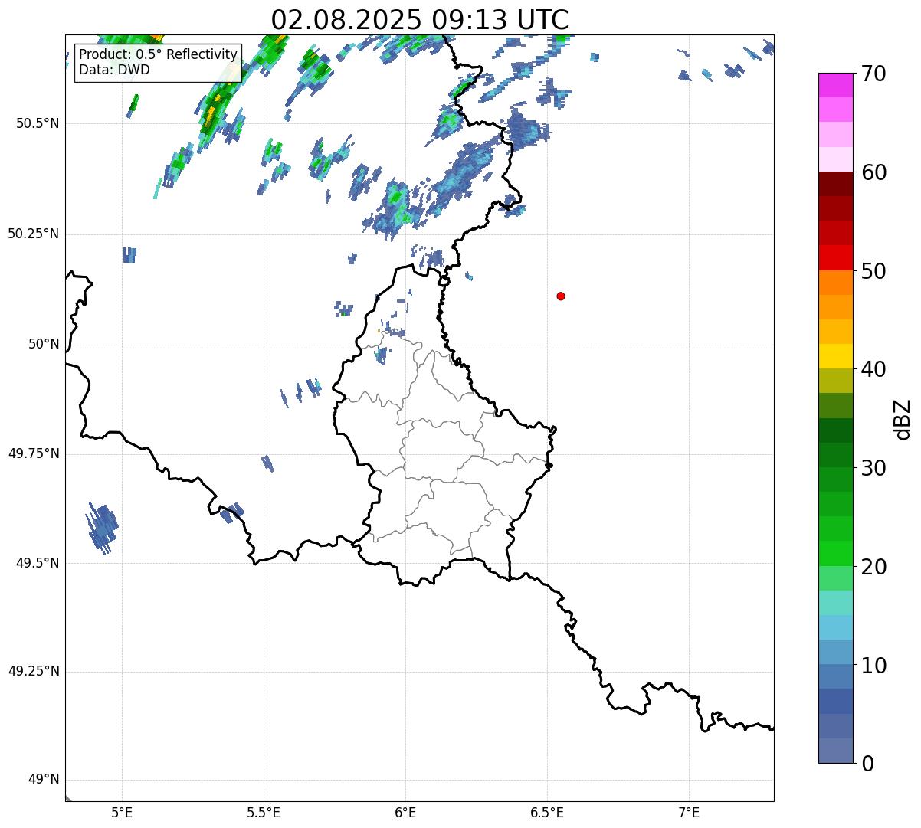Click the 30 colorbar tick label
Image resolution: width=921 pixels, height=828 pixels.
[x=873, y=468]
